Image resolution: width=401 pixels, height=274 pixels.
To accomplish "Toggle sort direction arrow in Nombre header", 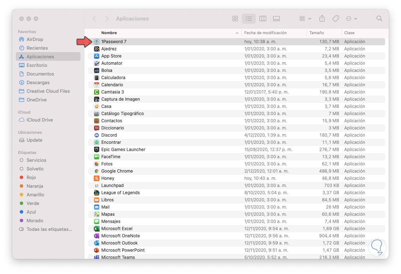I will point(237,33).
